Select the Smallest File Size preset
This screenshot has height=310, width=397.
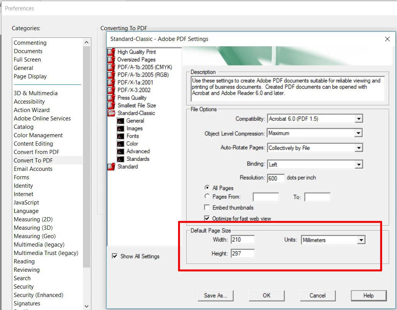[136, 105]
